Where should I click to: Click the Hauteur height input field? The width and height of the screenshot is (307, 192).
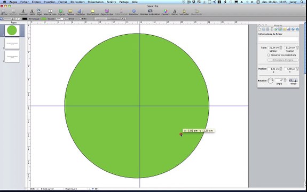(290, 47)
